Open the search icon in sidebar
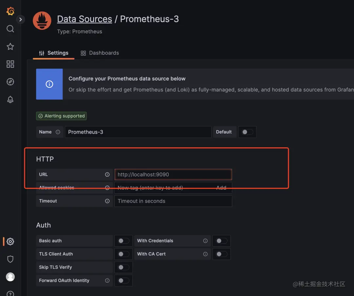This screenshot has width=354, height=296. tap(10, 28)
